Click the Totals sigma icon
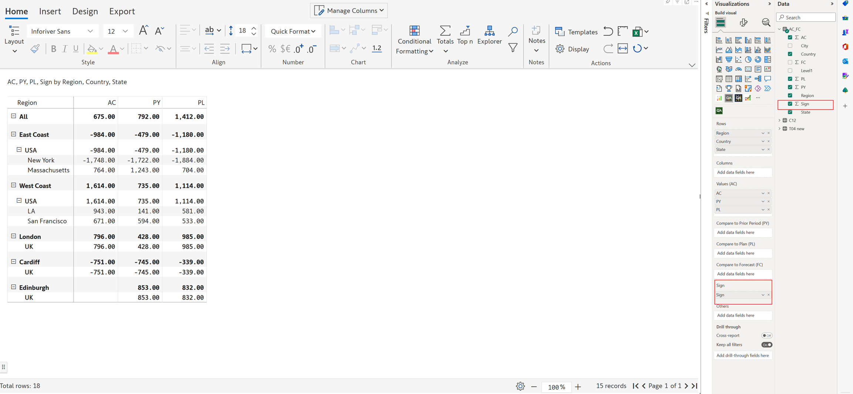853x394 pixels. pos(445,31)
